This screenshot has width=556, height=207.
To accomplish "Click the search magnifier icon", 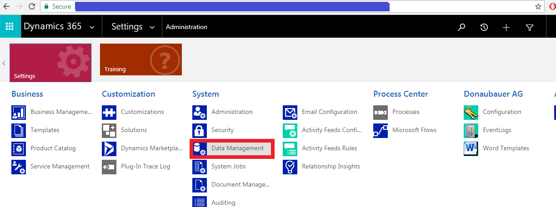I will [461, 27].
